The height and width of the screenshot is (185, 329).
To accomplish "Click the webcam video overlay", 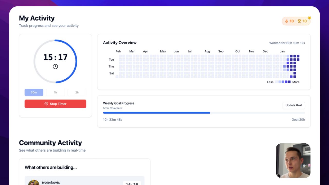I will pos(293,160).
